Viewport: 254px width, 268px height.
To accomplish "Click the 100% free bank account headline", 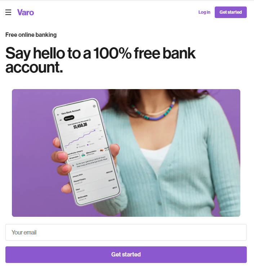I will point(101,60).
